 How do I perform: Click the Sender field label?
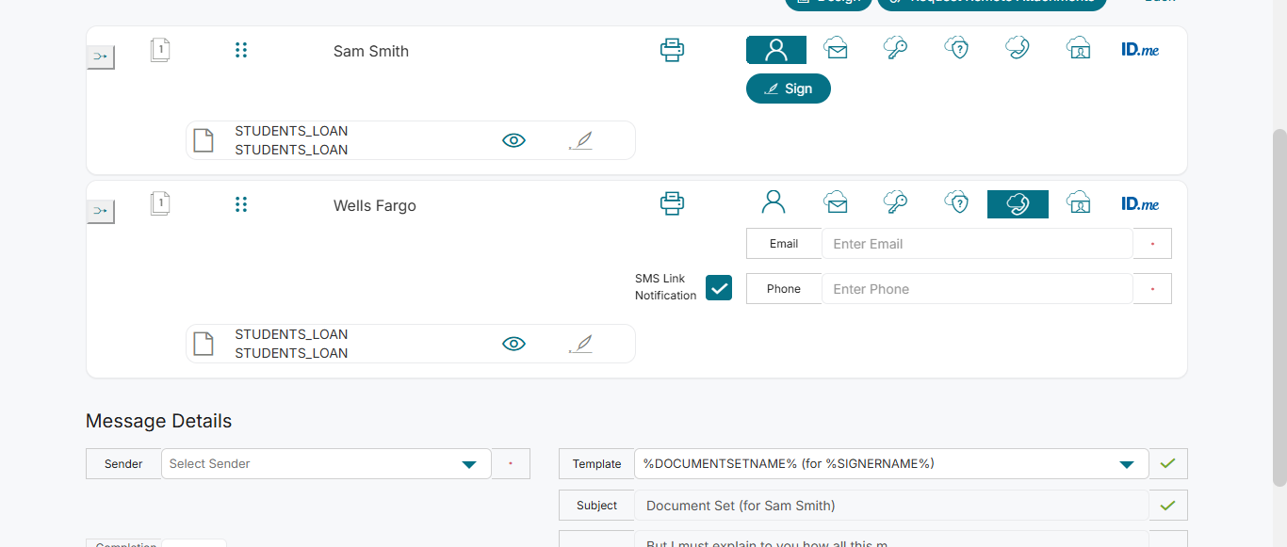pyautogui.click(x=123, y=463)
